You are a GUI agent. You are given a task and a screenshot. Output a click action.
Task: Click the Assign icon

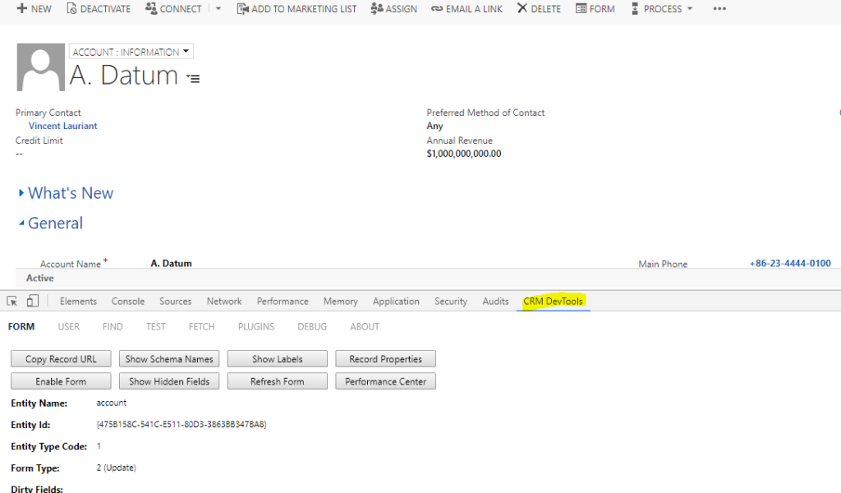(x=376, y=8)
